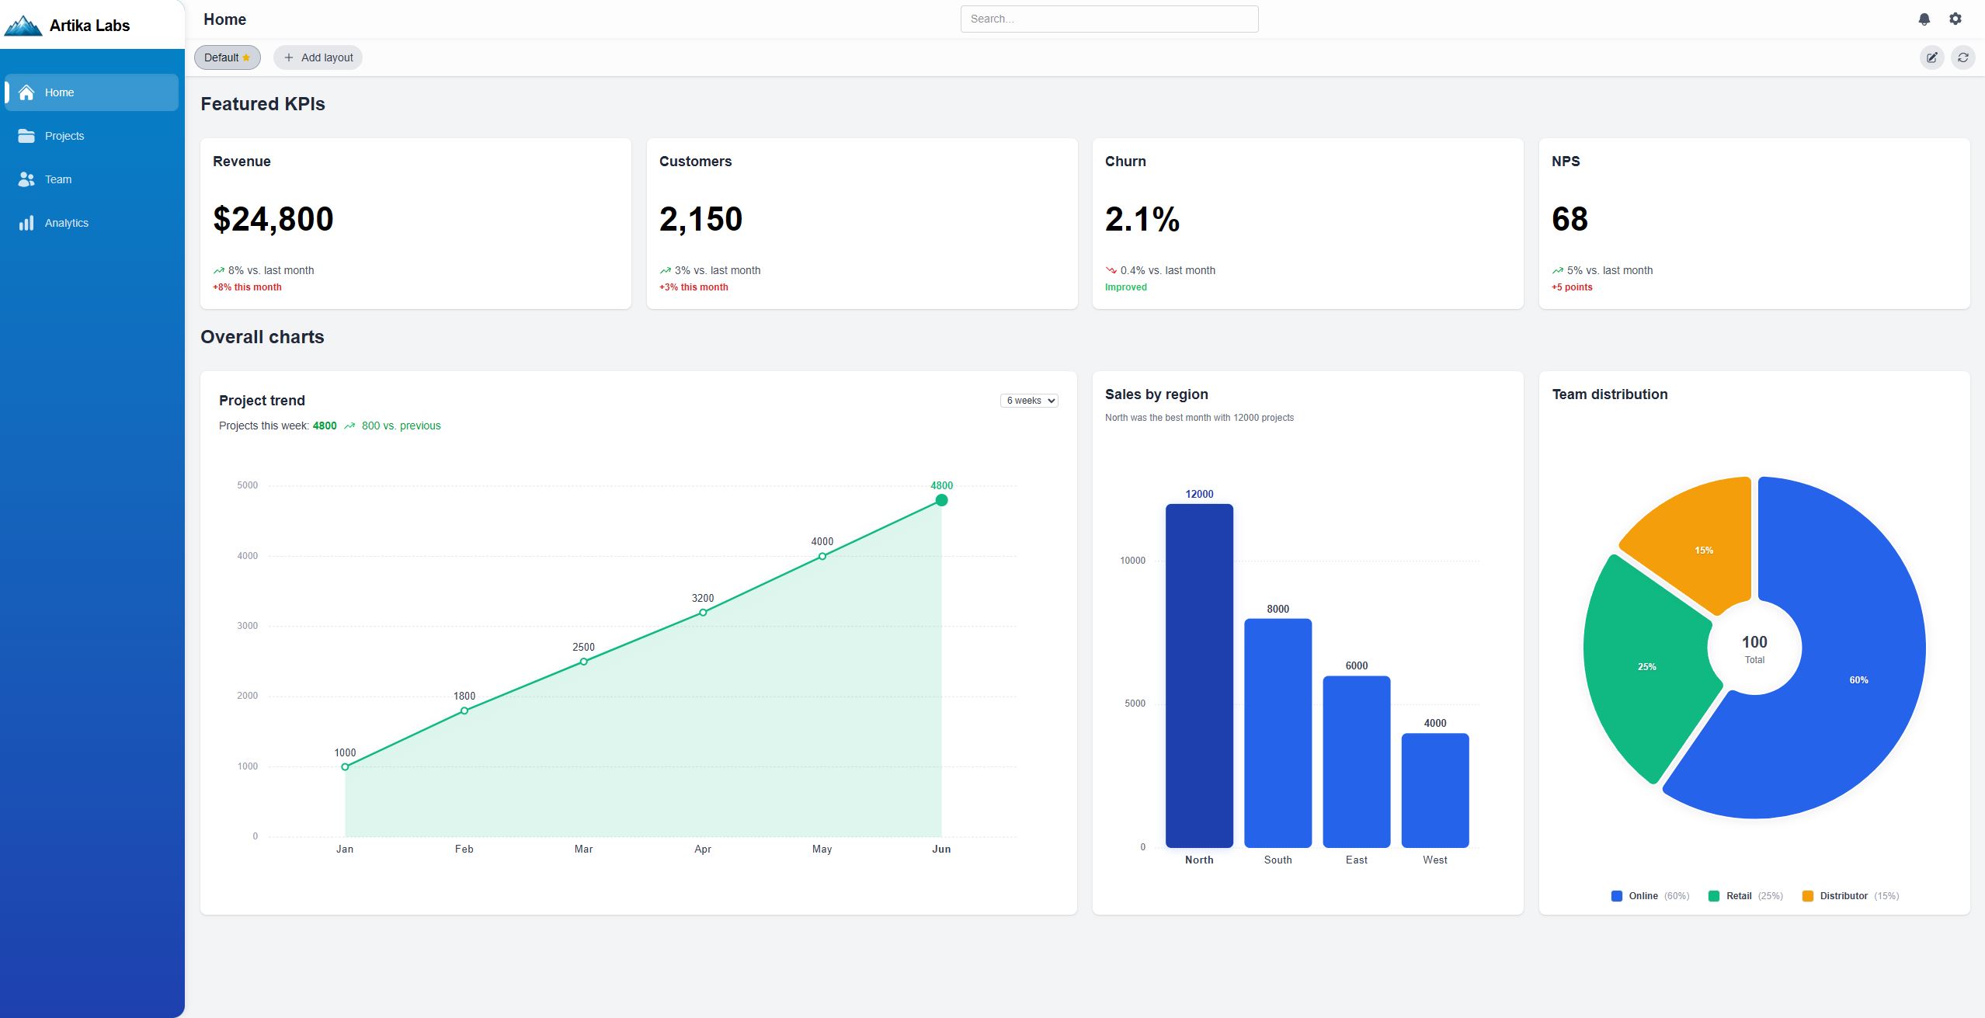Click the Home house icon in the sidebar
Screen dimensions: 1985x1018
pyautogui.click(x=26, y=92)
